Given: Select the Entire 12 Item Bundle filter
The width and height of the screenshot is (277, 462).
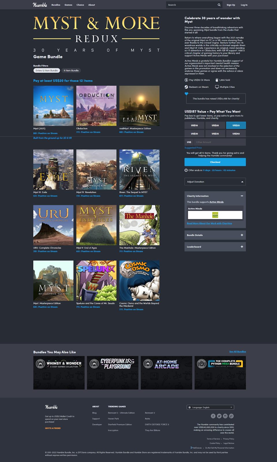Looking at the screenshot, I should (47, 70).
